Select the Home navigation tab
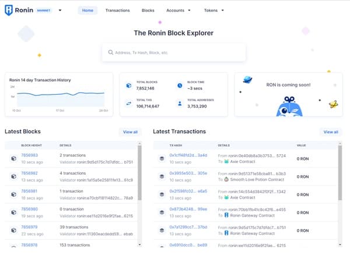Screen dimensions: 350x257 coord(87,11)
